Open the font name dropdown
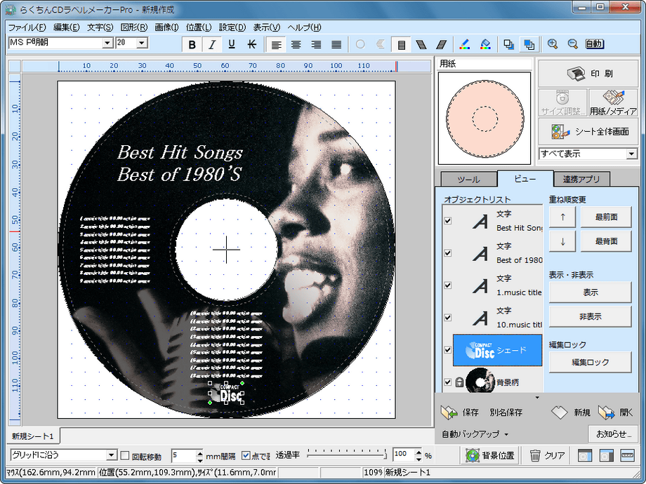This screenshot has width=646, height=484. [x=107, y=43]
